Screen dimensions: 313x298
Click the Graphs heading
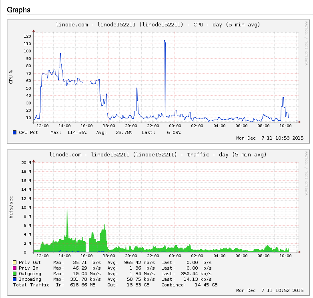(x=18, y=10)
